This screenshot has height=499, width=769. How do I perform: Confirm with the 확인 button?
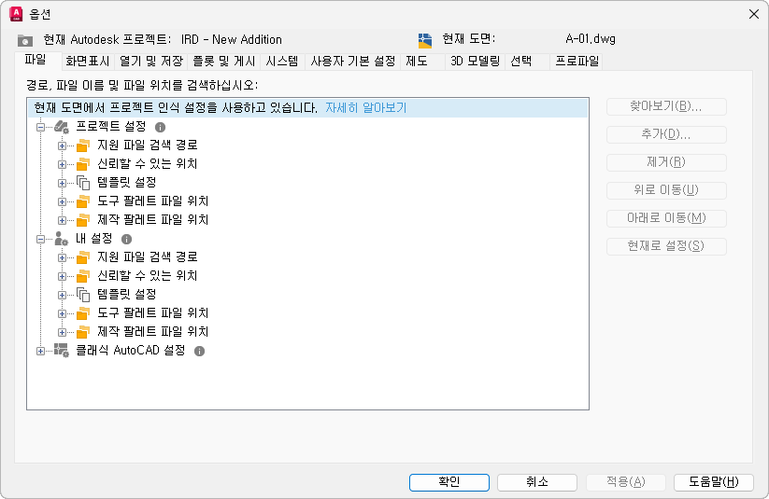pos(449,482)
